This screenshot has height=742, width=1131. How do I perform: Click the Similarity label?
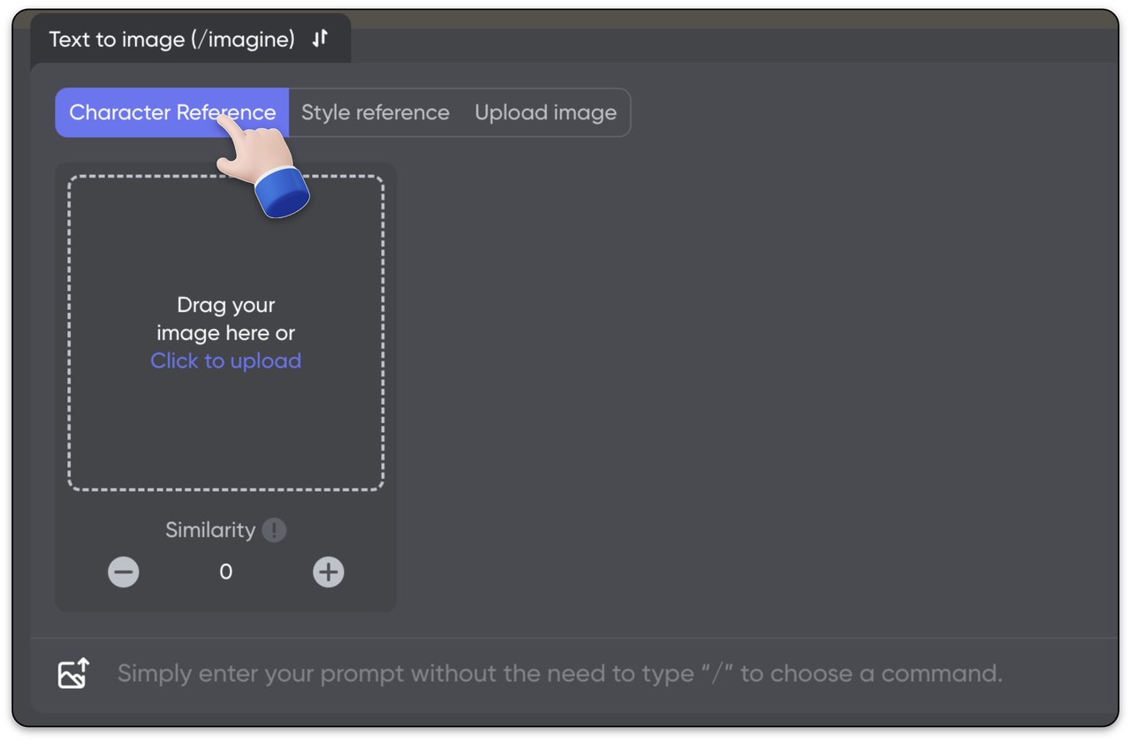coord(210,530)
